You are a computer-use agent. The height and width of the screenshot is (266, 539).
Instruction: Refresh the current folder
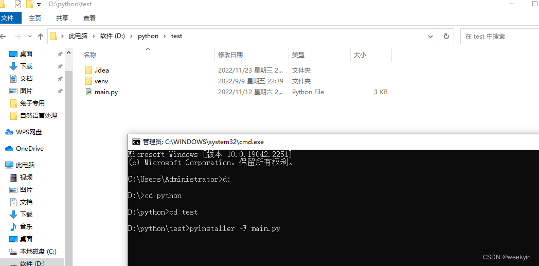click(446, 37)
